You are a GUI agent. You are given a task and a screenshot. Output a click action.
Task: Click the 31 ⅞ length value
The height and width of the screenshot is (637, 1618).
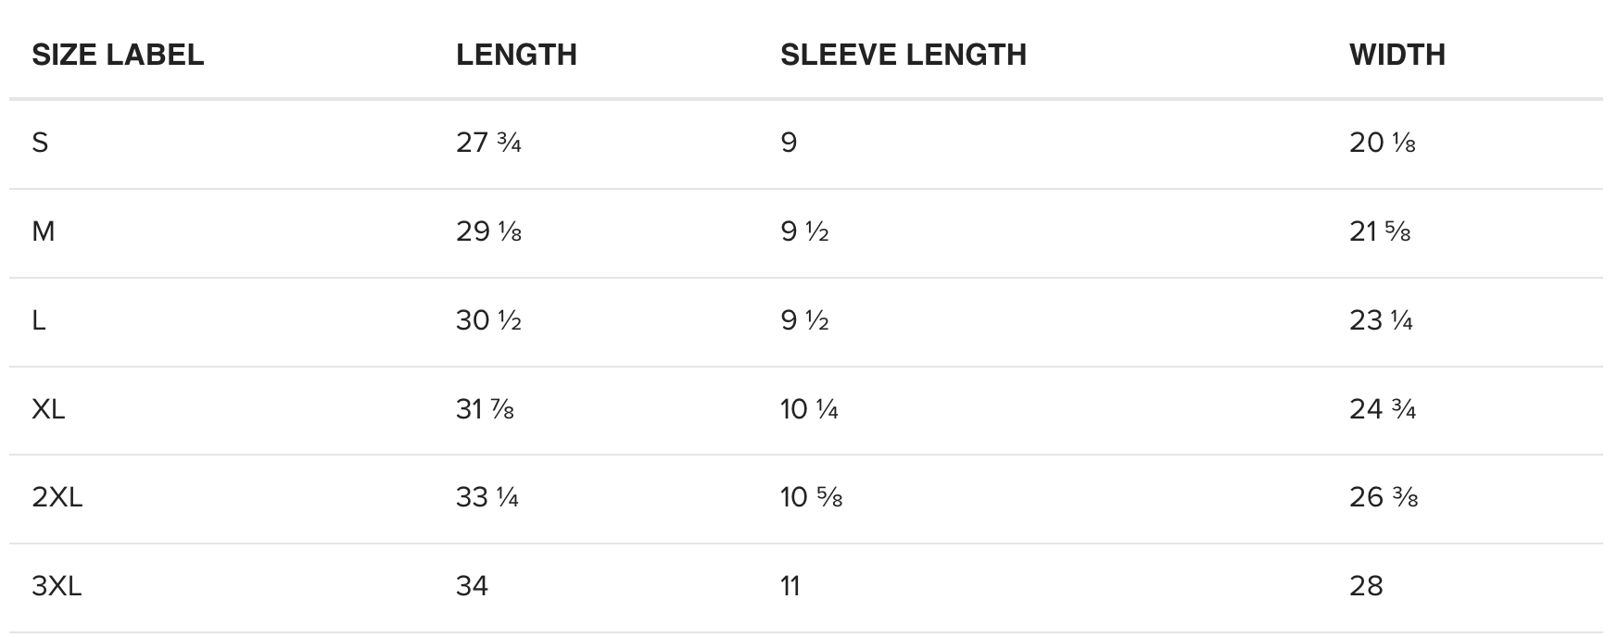tap(485, 409)
